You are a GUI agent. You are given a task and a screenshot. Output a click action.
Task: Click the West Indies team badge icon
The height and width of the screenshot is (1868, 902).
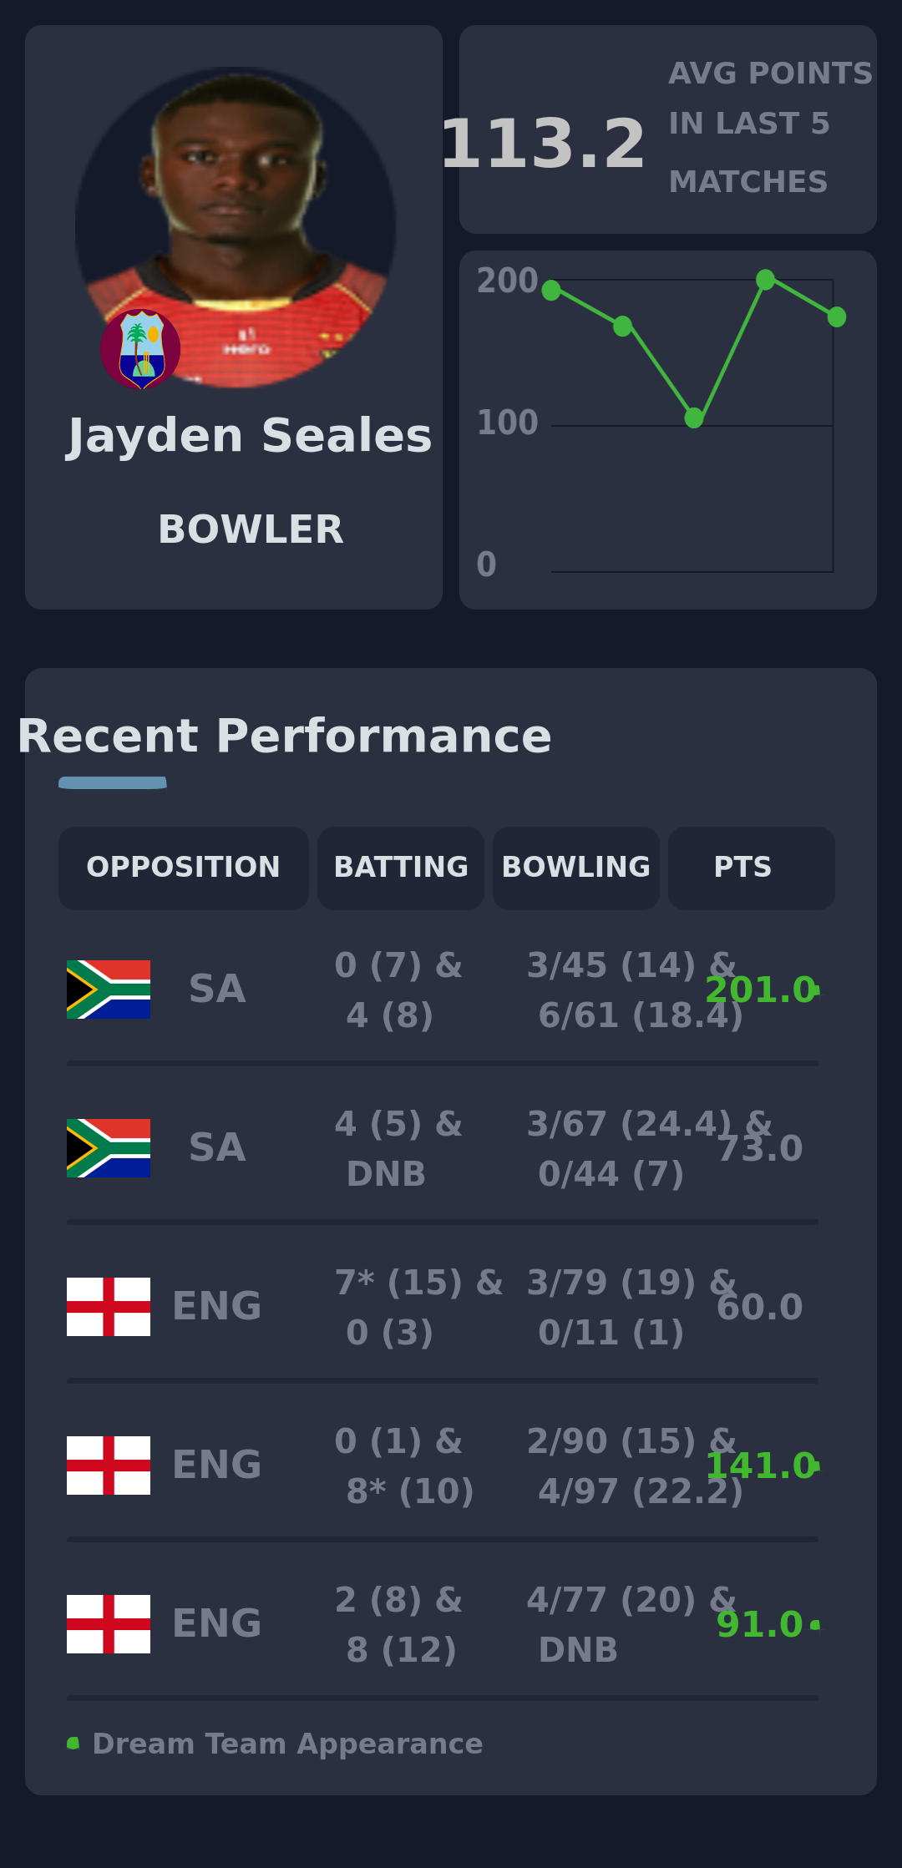(x=140, y=349)
